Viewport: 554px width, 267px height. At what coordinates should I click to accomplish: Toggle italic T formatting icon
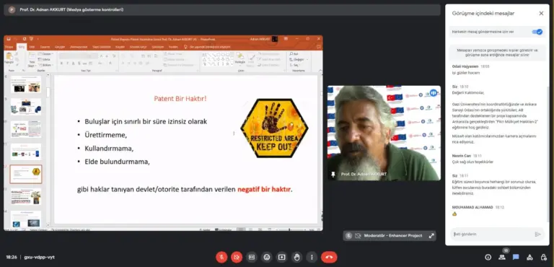click(x=67, y=64)
